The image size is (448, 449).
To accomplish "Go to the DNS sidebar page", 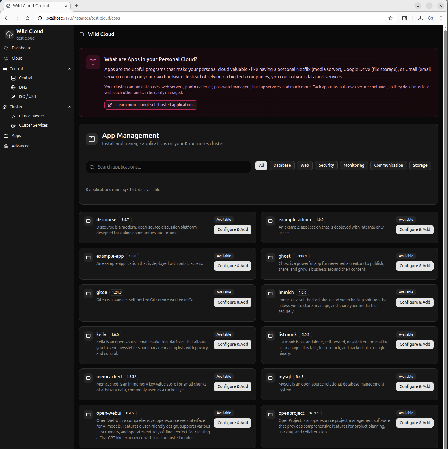I will coord(23,87).
